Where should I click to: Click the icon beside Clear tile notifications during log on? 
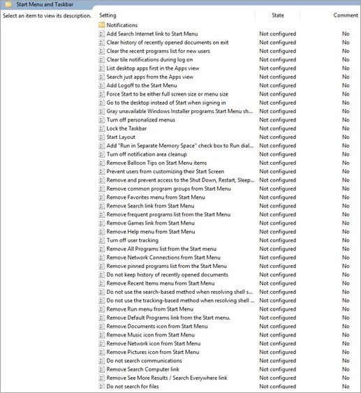(x=101, y=59)
